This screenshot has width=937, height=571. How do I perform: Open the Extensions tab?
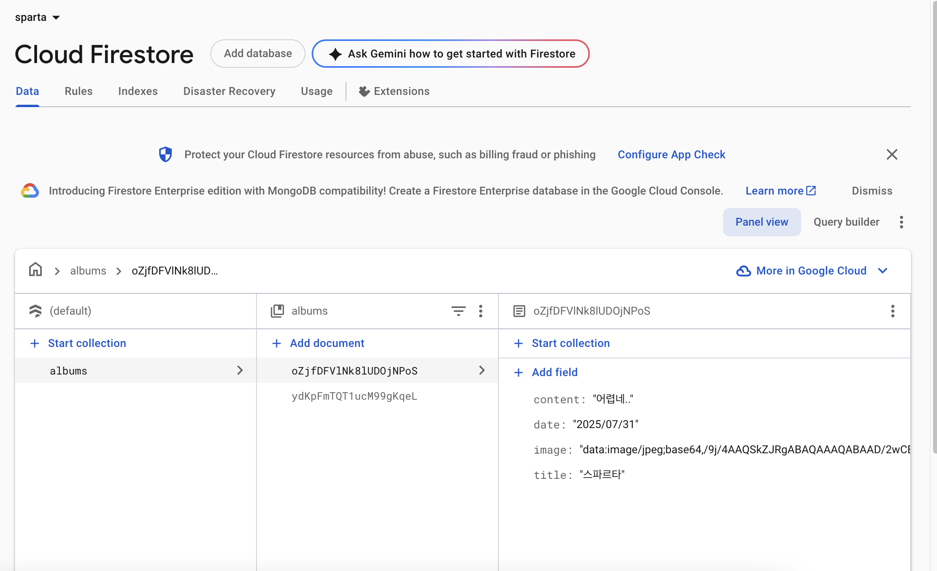click(x=394, y=91)
